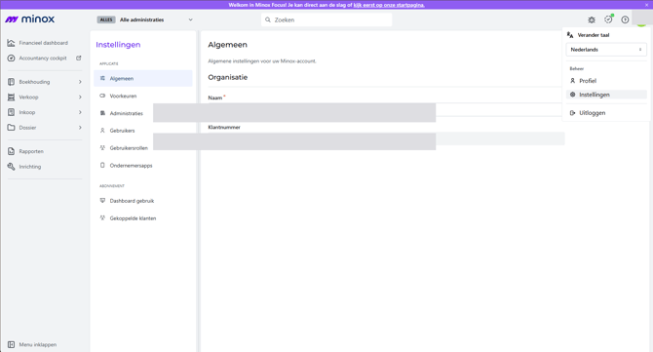Close the purple welcome banner
Viewport: 653px width, 352px height.
[x=647, y=5]
